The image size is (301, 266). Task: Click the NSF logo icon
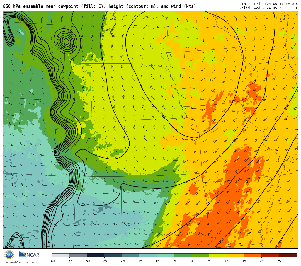tap(9, 255)
